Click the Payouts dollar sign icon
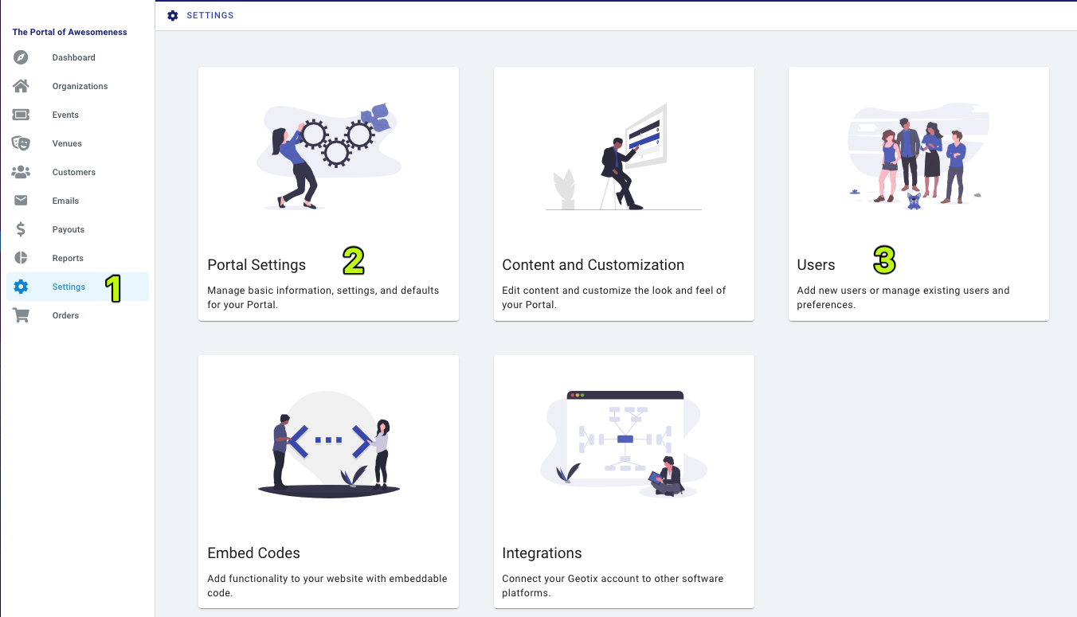Screen dimensions: 1077x617 click(x=21, y=229)
